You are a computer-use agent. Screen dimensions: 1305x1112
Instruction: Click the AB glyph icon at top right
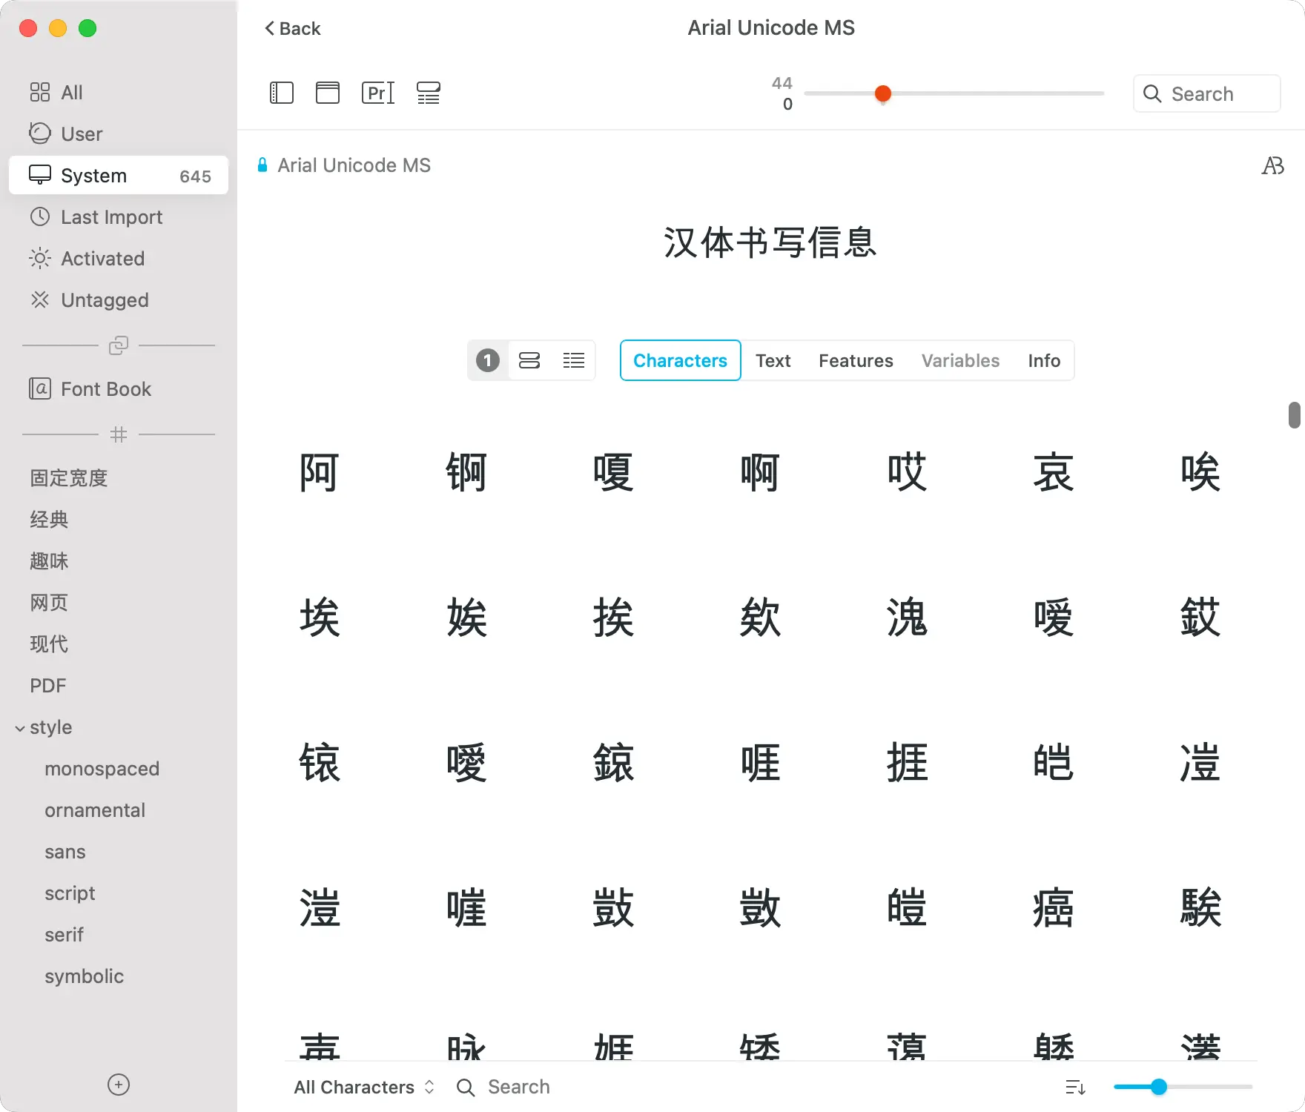coord(1272,165)
